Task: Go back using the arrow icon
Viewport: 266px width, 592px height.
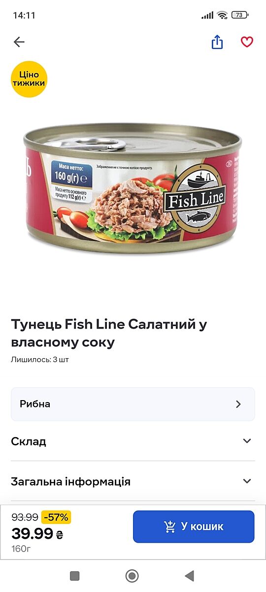Action: point(19,42)
